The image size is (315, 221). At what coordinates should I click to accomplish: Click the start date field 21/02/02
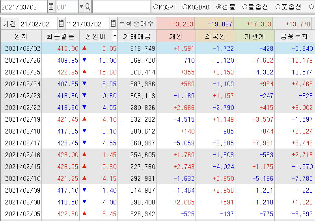click(39, 24)
